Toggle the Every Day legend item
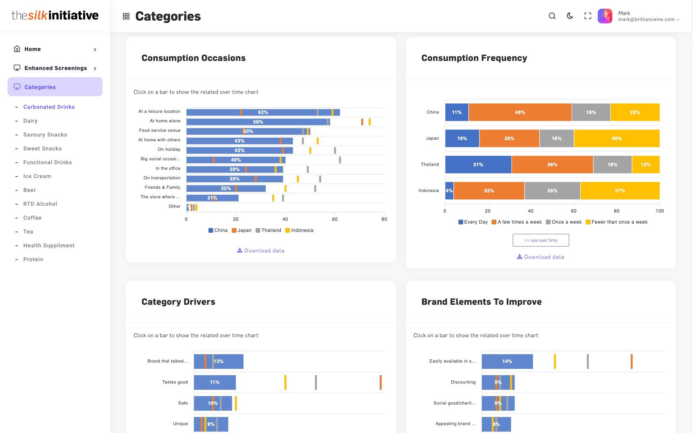The width and height of the screenshot is (693, 433). click(x=473, y=222)
